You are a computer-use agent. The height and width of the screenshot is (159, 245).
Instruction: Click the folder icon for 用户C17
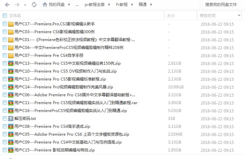pyautogui.click(x=11, y=24)
